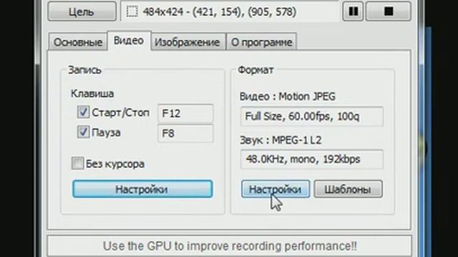Click the F12 start/stop hotkey field
Viewport: 458px width, 257px height.
(x=185, y=114)
